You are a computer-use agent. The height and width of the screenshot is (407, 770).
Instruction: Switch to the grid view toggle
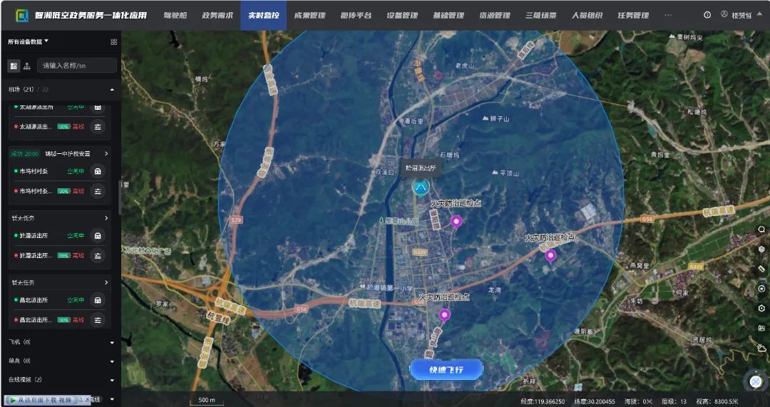point(14,66)
